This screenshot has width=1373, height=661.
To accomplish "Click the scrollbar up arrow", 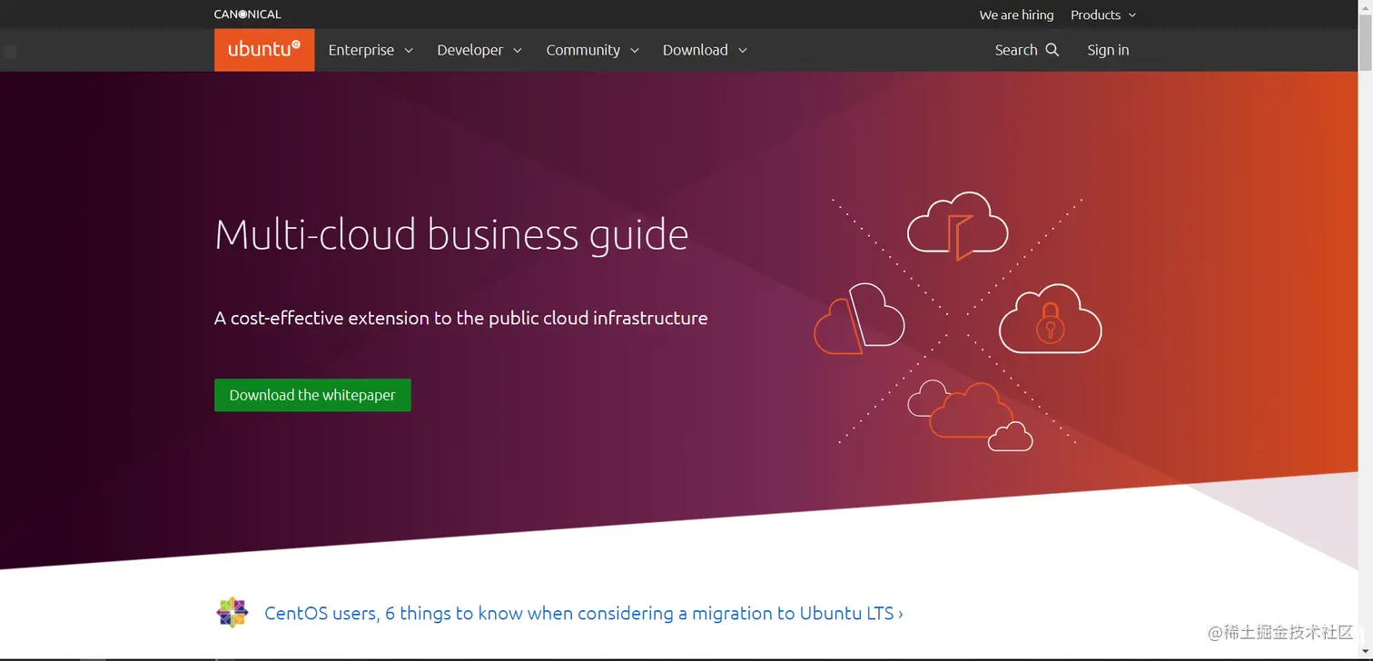I will 1365,7.
